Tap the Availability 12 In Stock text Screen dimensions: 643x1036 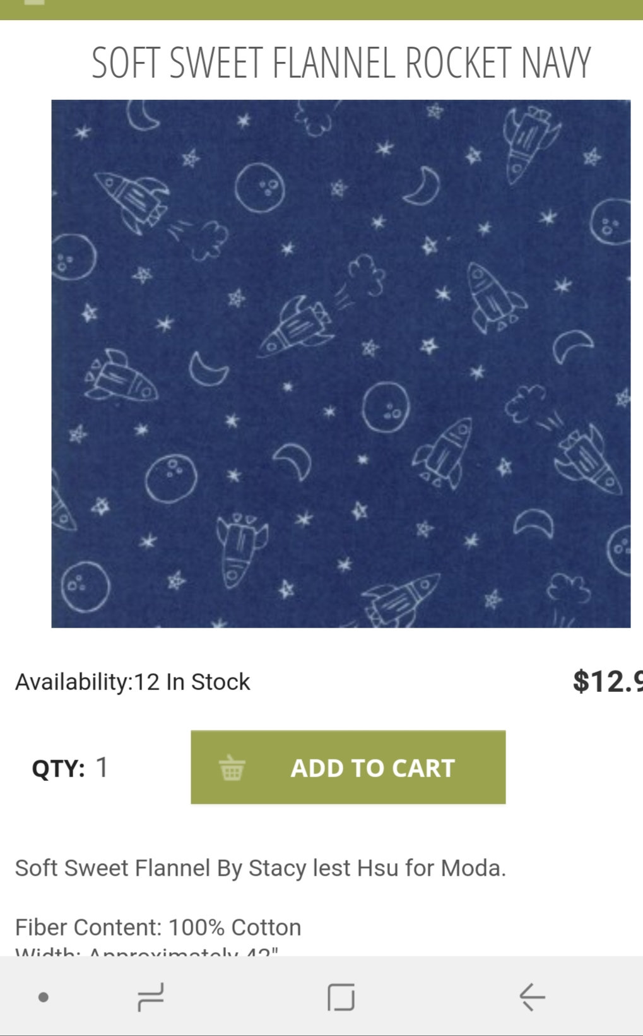(x=133, y=682)
